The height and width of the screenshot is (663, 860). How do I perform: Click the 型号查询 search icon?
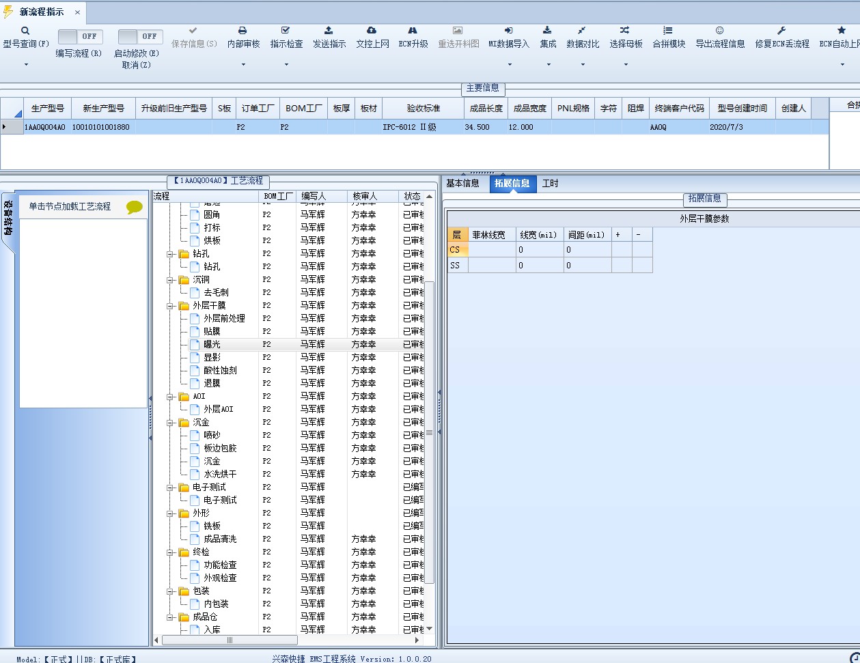(25, 31)
